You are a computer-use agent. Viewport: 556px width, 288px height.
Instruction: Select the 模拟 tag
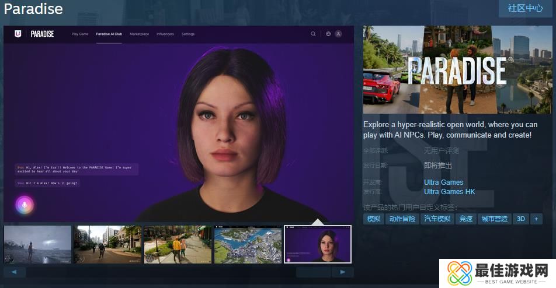(374, 219)
